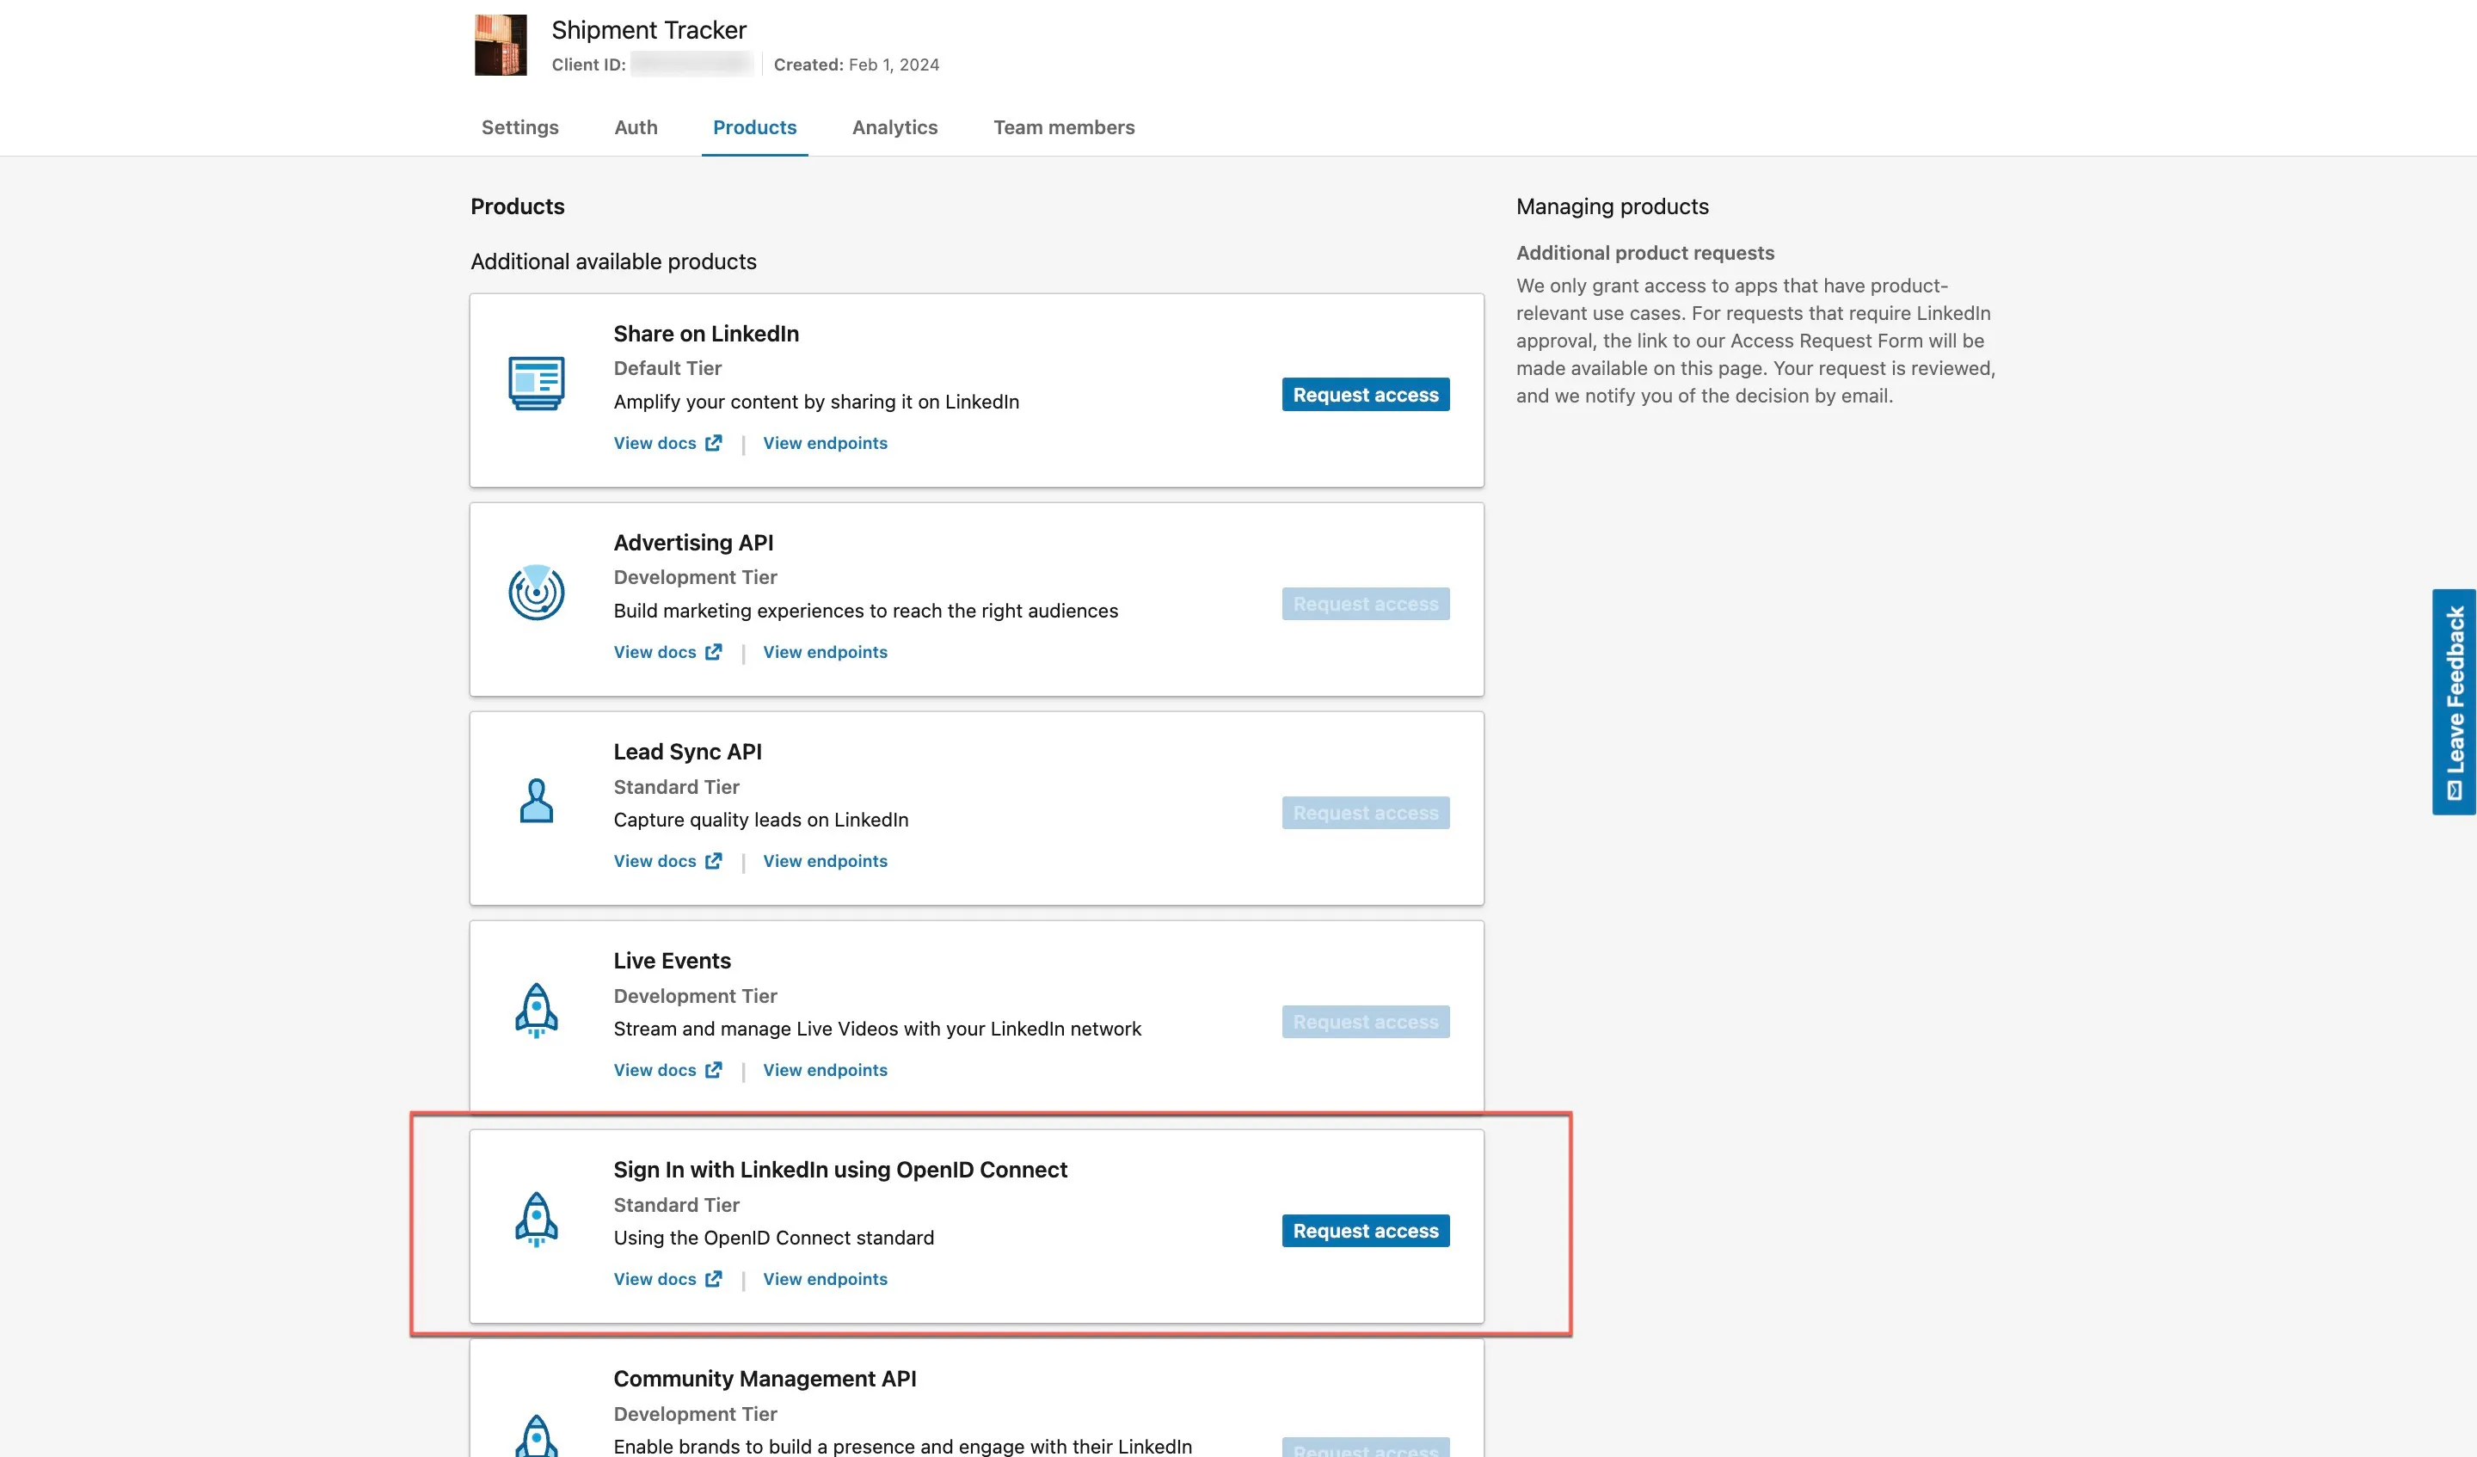Click the Shipment Tracker app logo thumbnail
This screenshot has height=1457, width=2477.
click(x=501, y=44)
